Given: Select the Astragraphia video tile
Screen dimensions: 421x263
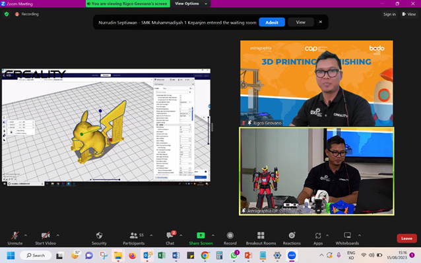Looking at the screenshot, I should [x=317, y=171].
